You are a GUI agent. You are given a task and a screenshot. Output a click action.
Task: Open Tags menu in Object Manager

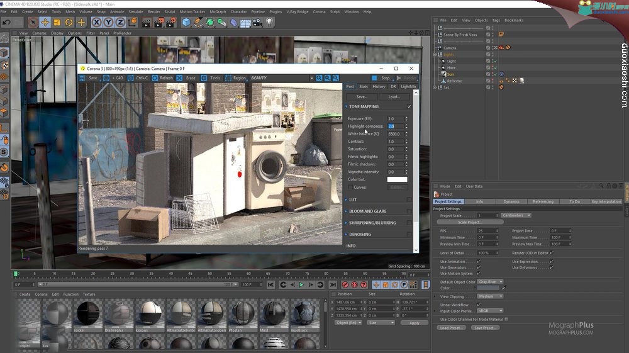496,20
